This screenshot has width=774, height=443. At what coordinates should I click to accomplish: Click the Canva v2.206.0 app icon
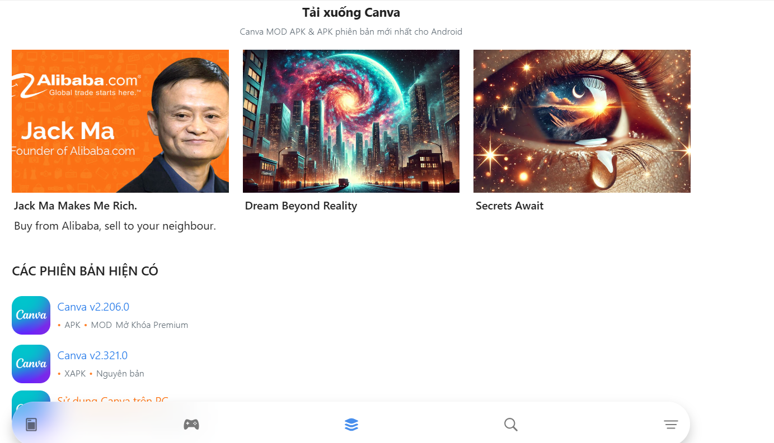(31, 316)
